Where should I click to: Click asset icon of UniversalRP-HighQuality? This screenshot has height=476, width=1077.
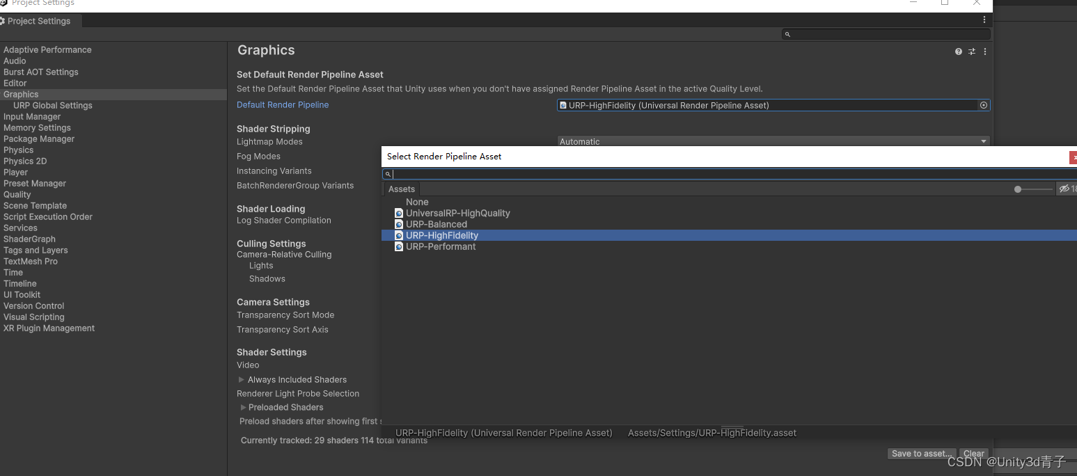(x=399, y=213)
